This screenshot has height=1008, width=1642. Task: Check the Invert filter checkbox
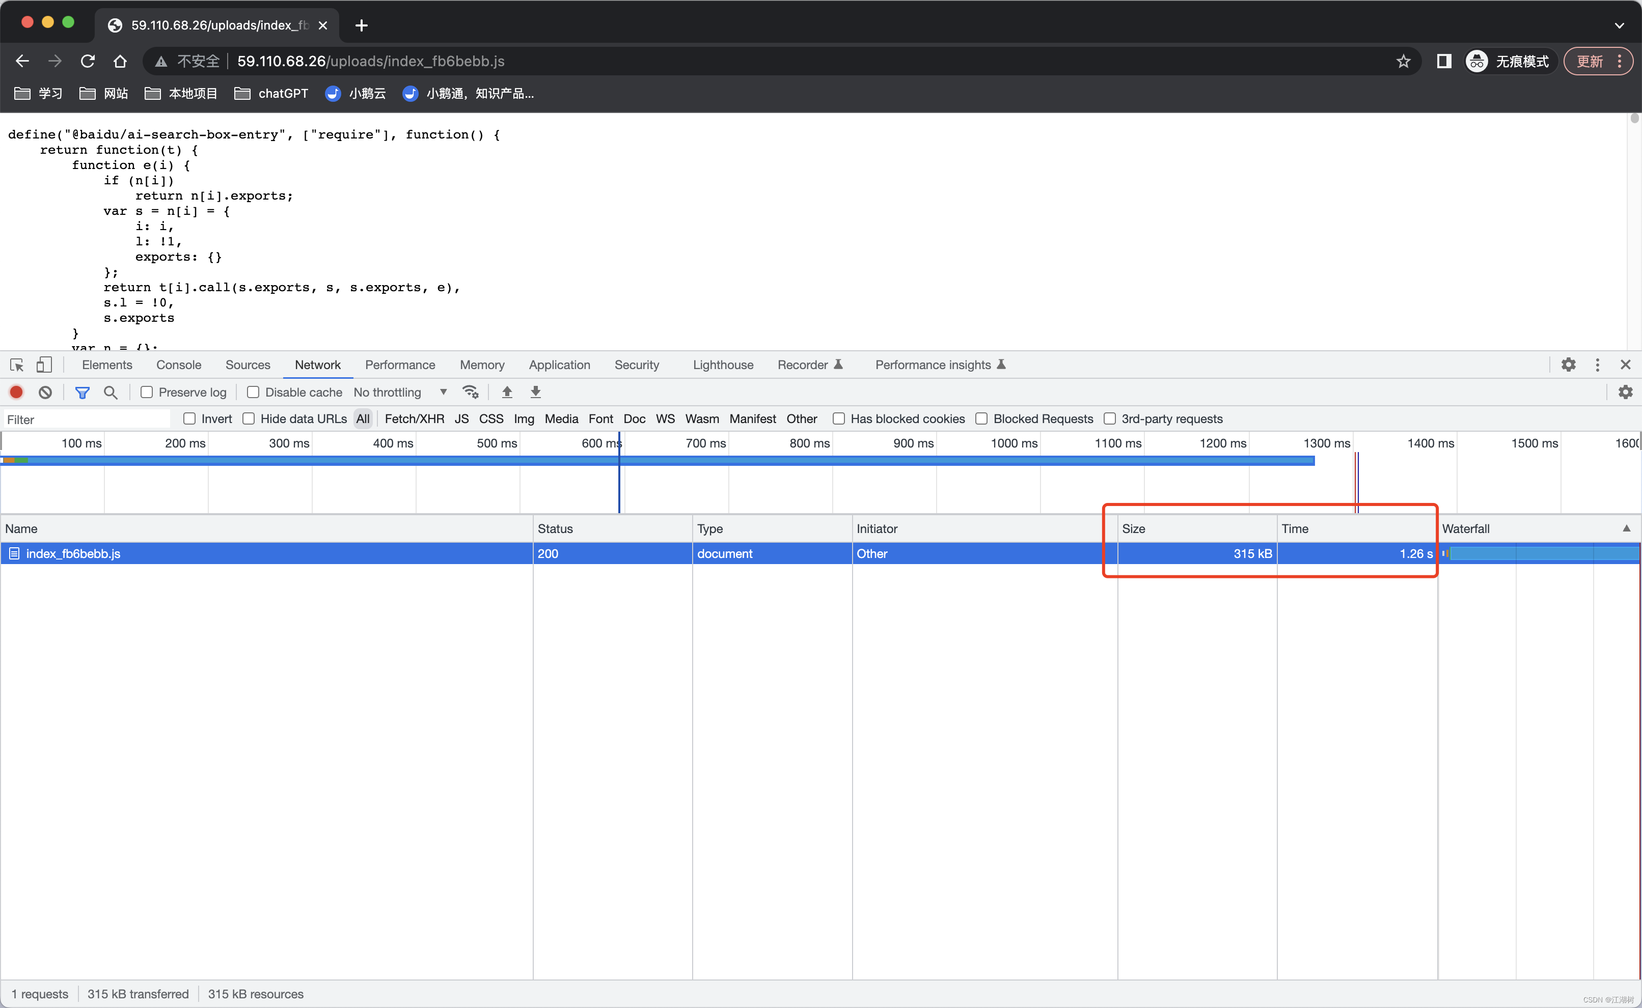tap(189, 418)
